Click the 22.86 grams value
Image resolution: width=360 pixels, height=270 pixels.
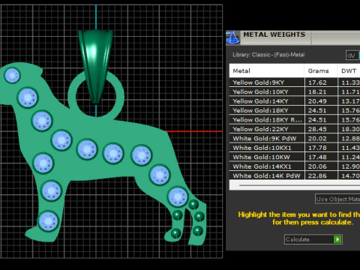pyautogui.click(x=317, y=175)
